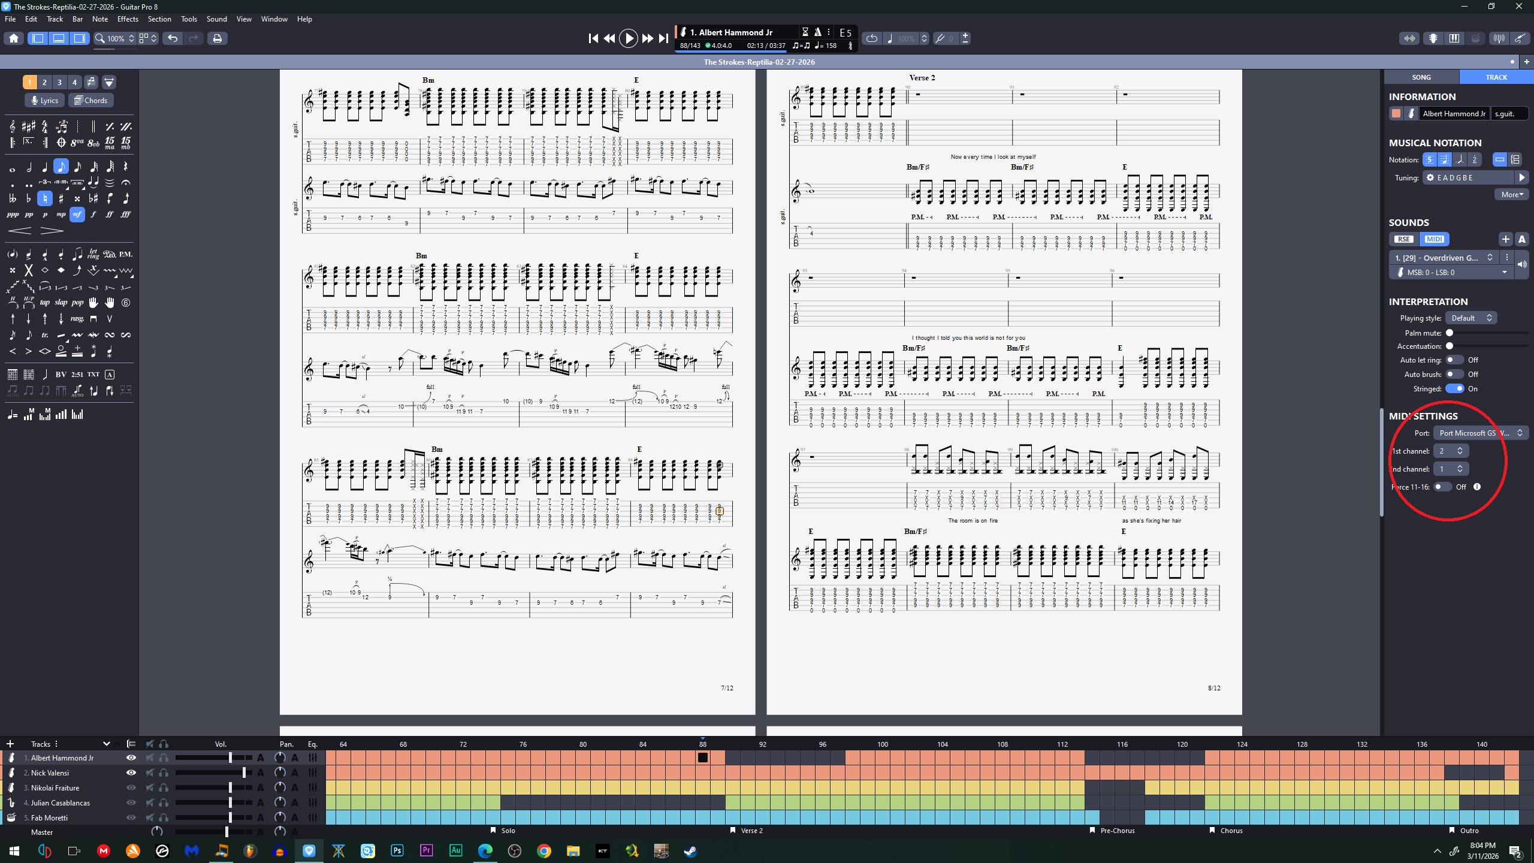Toggle the Force 11-16 switch
This screenshot has width=1534, height=863.
[x=1442, y=487]
